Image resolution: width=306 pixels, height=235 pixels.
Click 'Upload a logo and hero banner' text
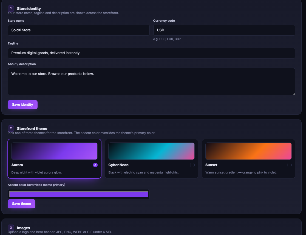click(60, 232)
